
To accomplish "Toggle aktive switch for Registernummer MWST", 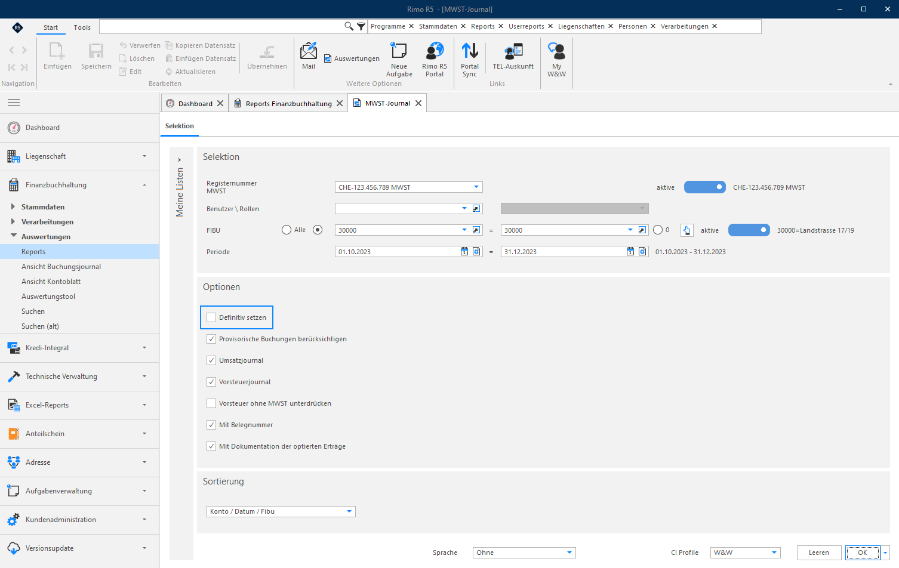I will (x=705, y=187).
